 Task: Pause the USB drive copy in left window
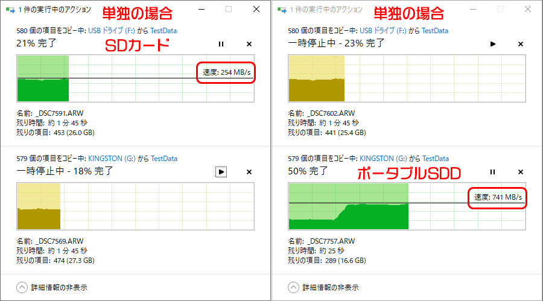pyautogui.click(x=221, y=44)
